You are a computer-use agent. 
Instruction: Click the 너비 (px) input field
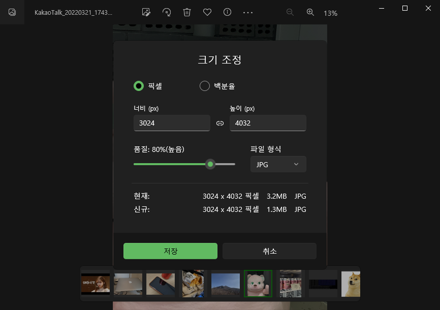172,123
